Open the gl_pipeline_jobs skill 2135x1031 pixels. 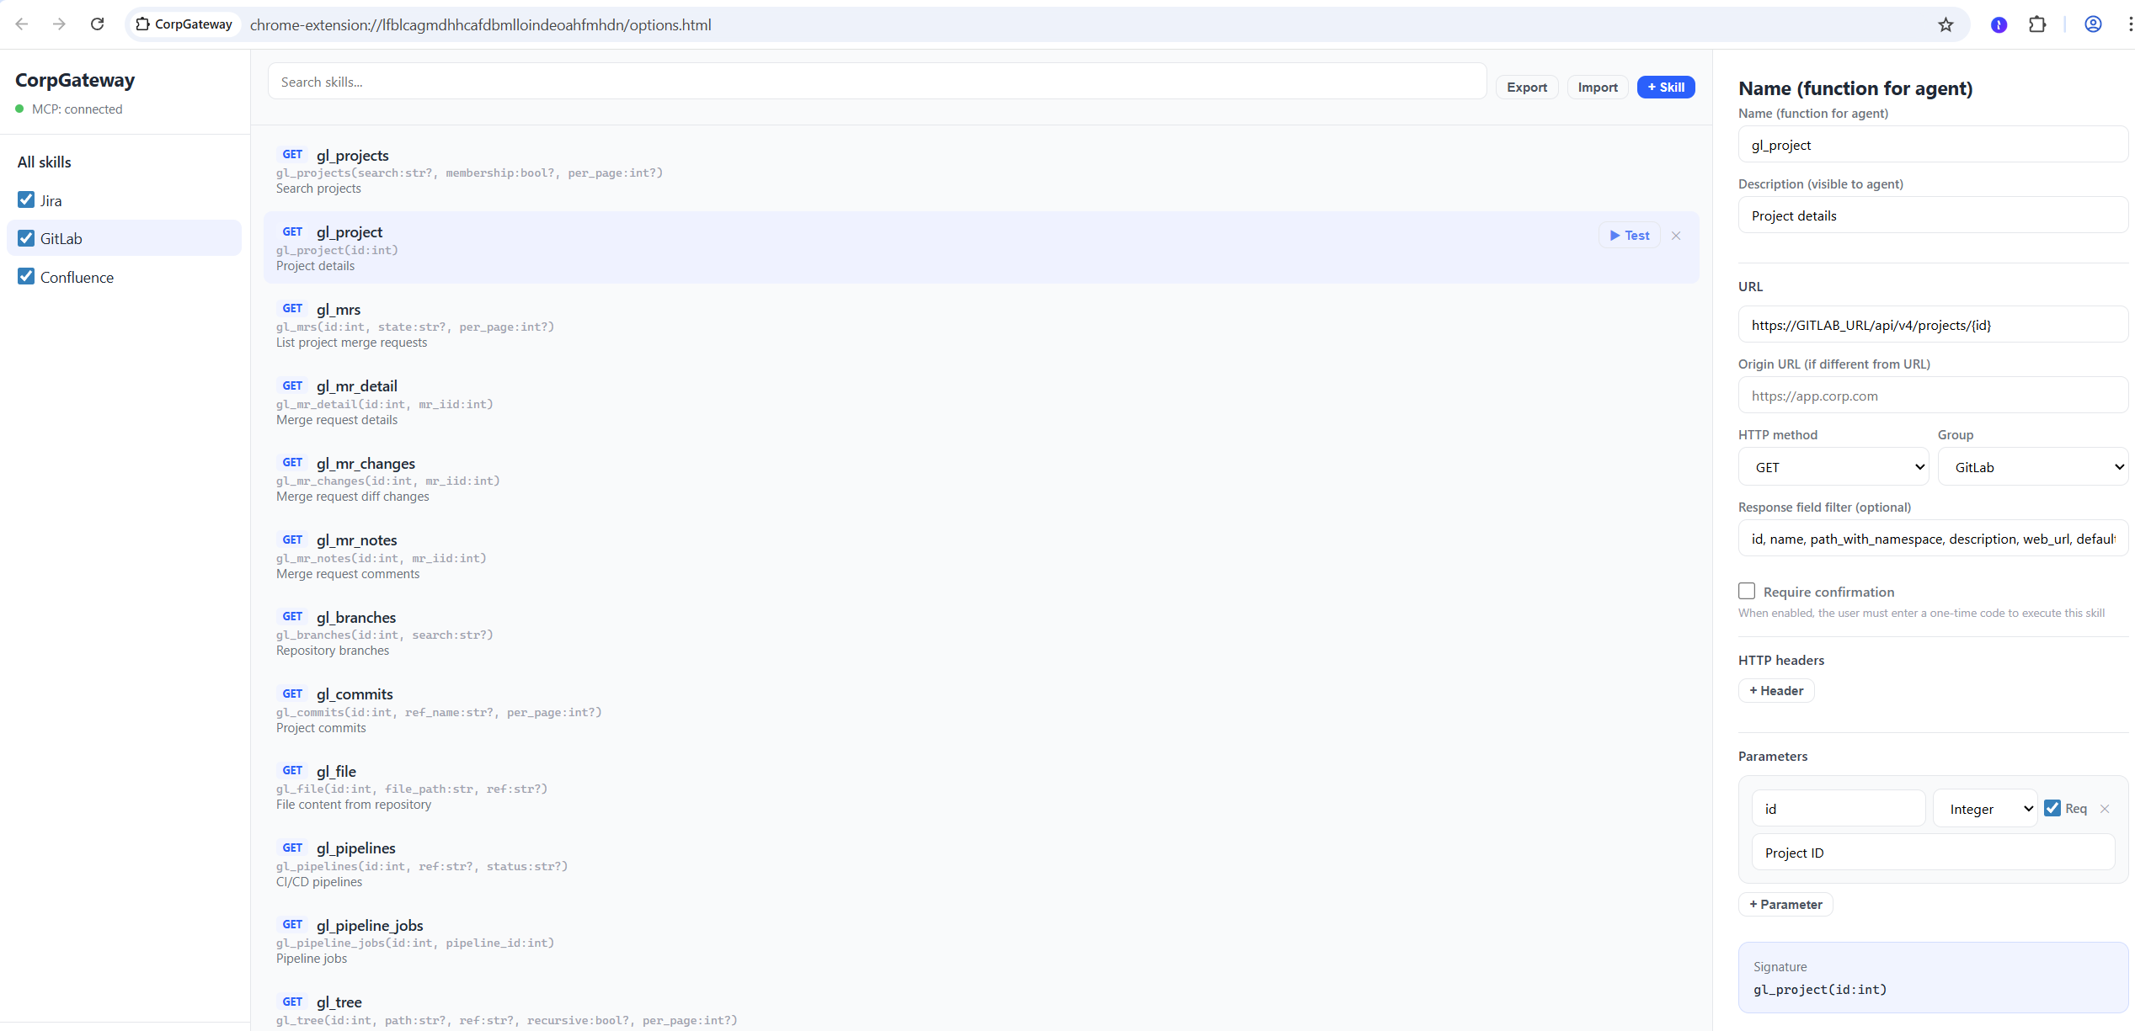(x=981, y=942)
